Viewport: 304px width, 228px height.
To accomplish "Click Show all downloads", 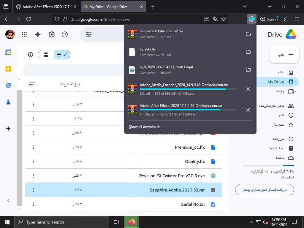I will click(x=145, y=127).
